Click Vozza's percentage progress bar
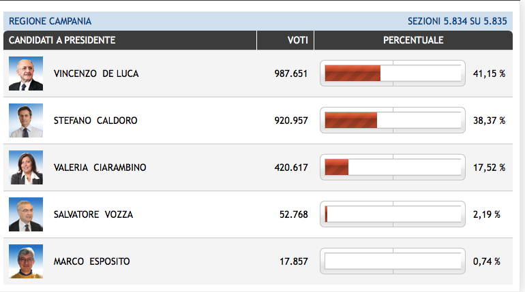Screen dimensions: 525x292 point(392,214)
